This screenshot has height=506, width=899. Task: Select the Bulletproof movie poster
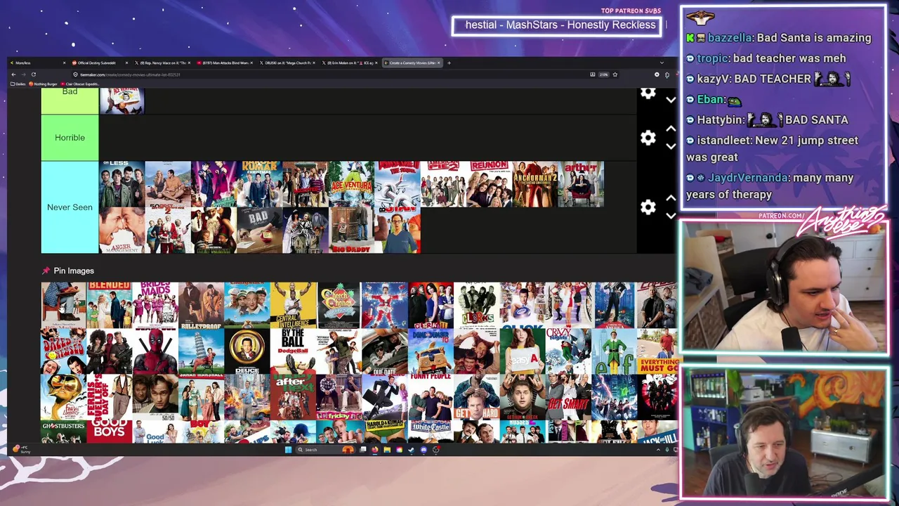(201, 305)
